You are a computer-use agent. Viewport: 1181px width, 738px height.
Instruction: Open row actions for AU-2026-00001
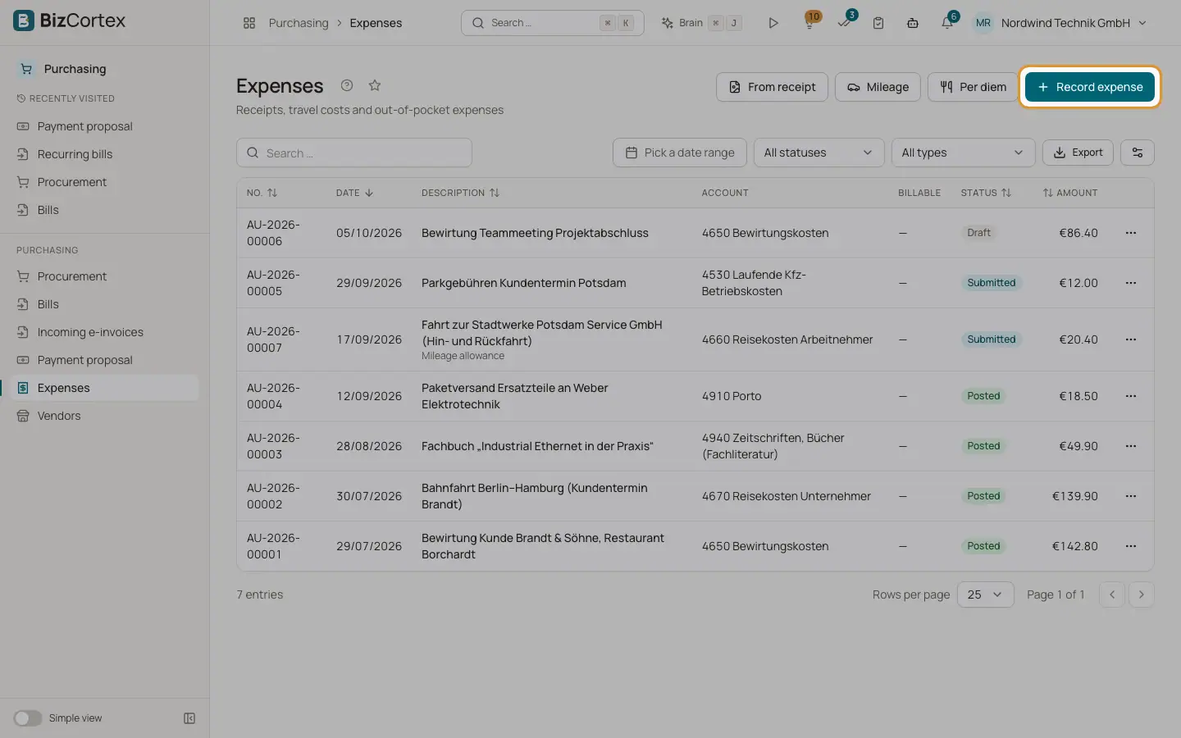point(1131,546)
